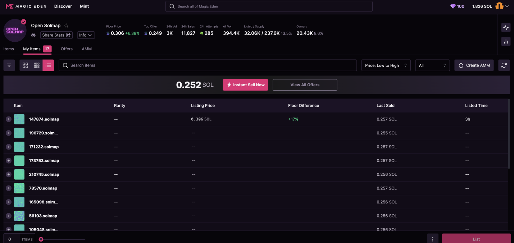Click the item count slider handle
Image resolution: width=514 pixels, height=243 pixels.
point(41,239)
